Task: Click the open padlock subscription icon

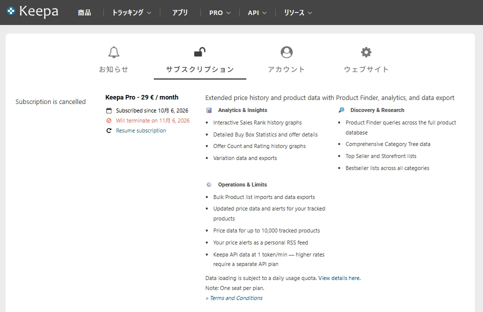Action: tap(200, 52)
